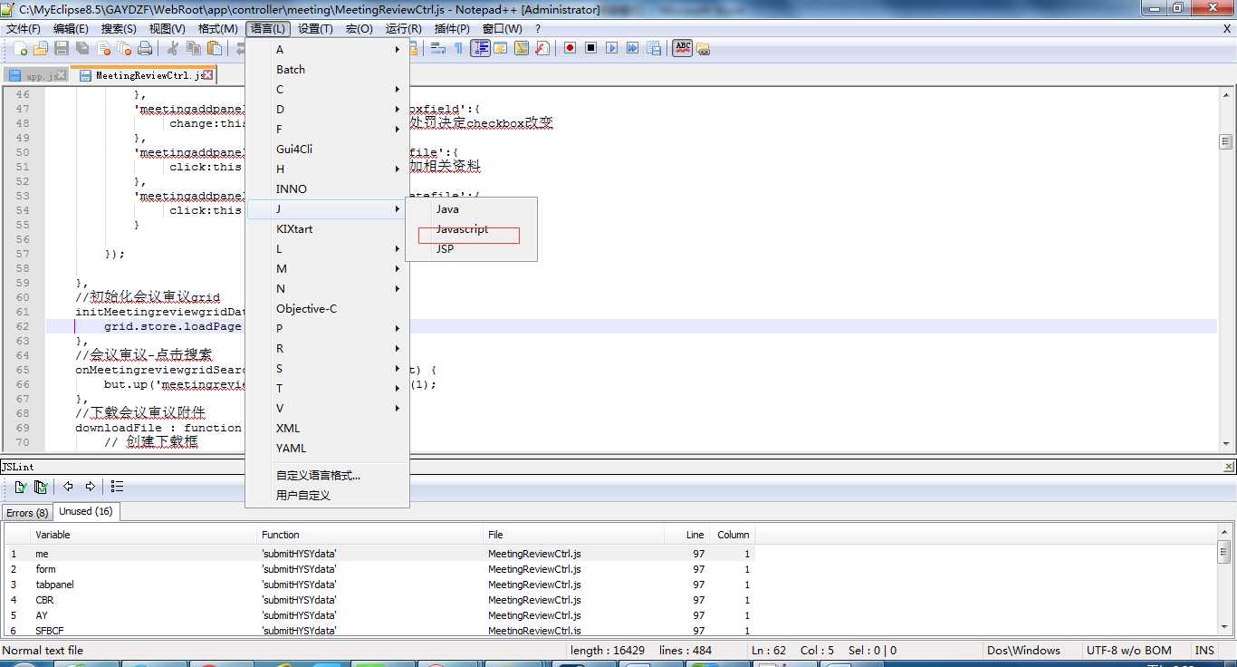
Task: Select the 用户自定义 language entry
Action: pyautogui.click(x=328, y=496)
